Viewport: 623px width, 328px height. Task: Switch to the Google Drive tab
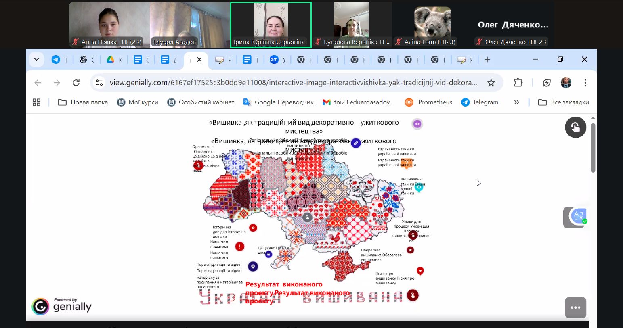coord(113,60)
